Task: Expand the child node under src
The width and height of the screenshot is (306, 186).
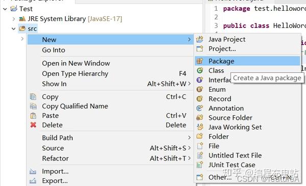Action: (x=22, y=39)
